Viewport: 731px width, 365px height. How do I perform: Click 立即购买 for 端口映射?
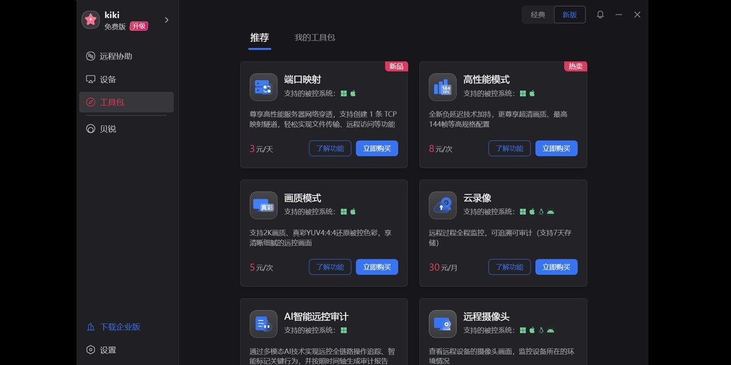(376, 148)
